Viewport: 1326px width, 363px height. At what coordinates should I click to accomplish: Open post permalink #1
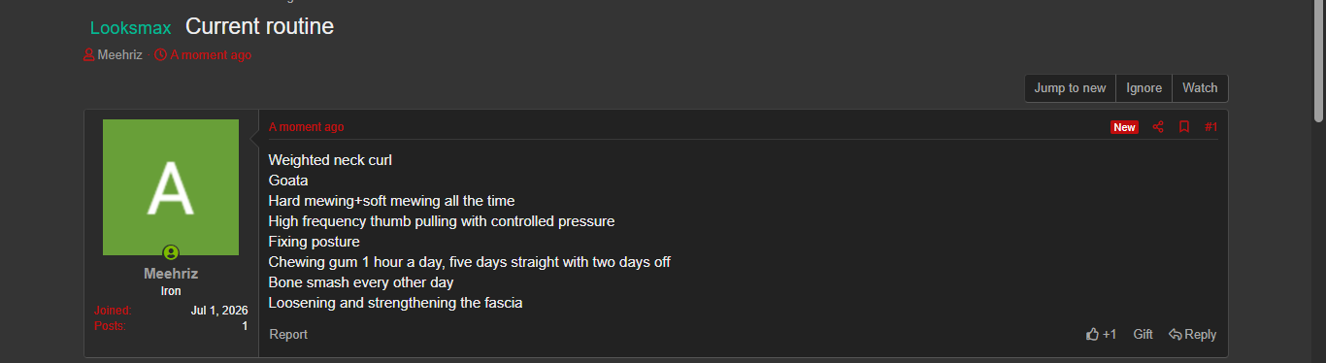(1210, 127)
